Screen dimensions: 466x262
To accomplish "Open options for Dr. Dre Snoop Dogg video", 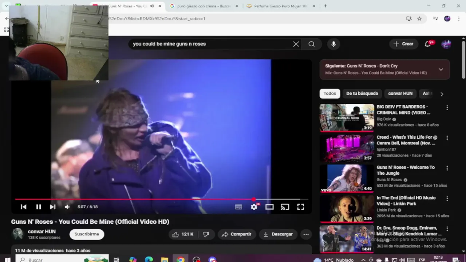I will point(447,229).
